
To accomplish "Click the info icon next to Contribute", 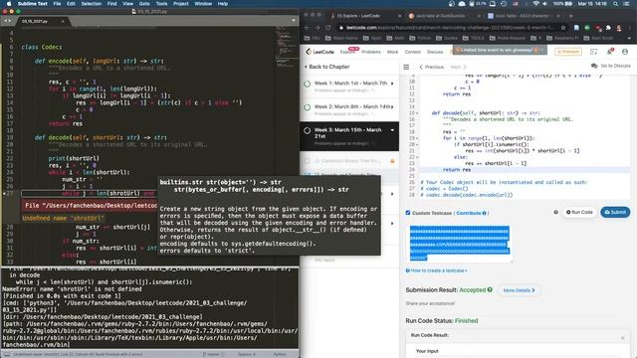I will coord(484,213).
